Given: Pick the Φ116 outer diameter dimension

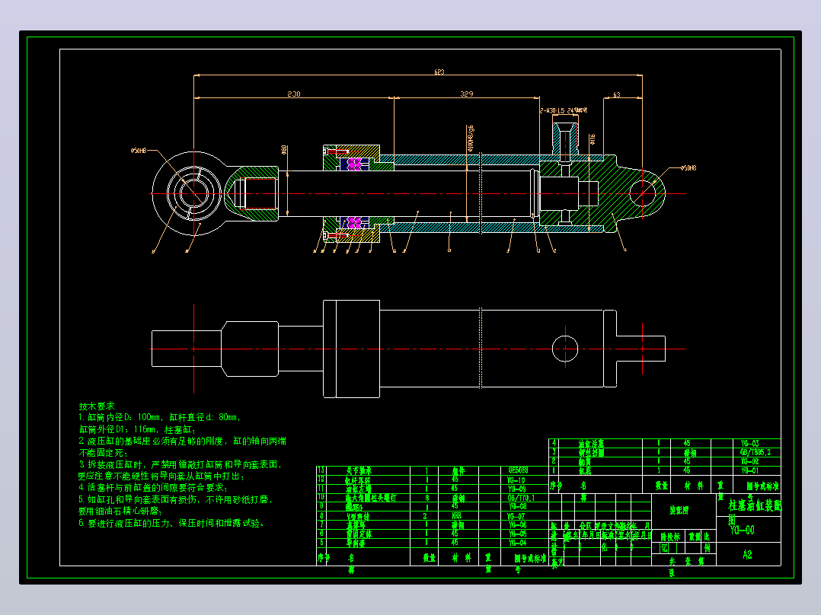Looking at the screenshot, I should (x=593, y=139).
